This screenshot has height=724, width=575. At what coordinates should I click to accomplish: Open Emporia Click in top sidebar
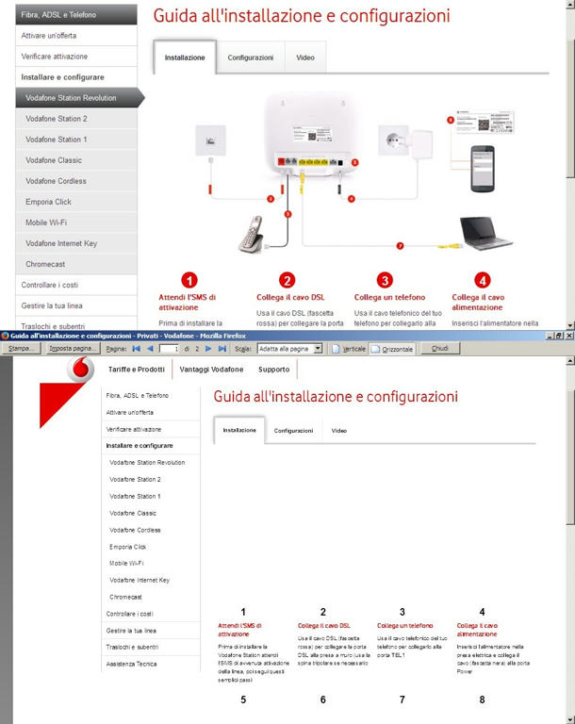(x=76, y=202)
